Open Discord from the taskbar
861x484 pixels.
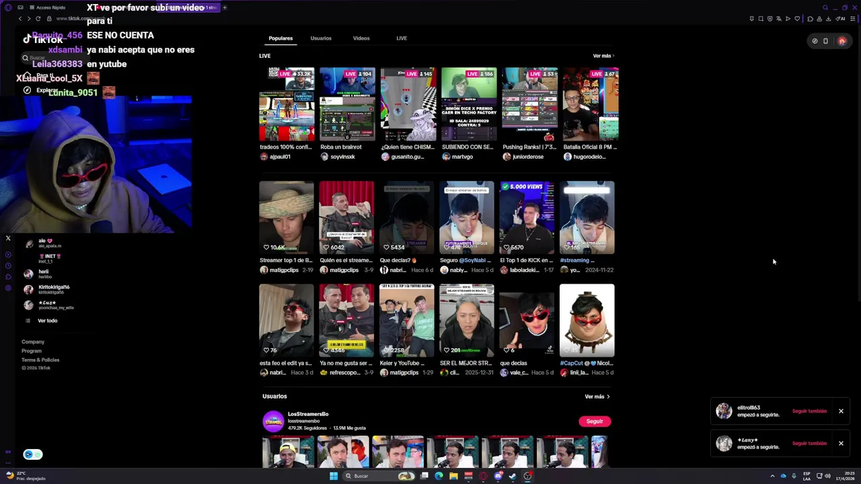point(498,476)
